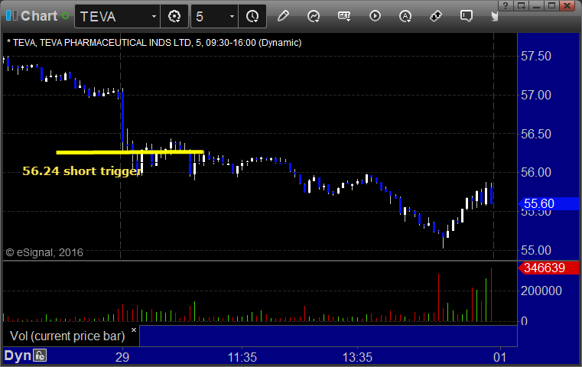Click the help question mark button
Viewport: 582px width, 367px height.
pos(506,5)
